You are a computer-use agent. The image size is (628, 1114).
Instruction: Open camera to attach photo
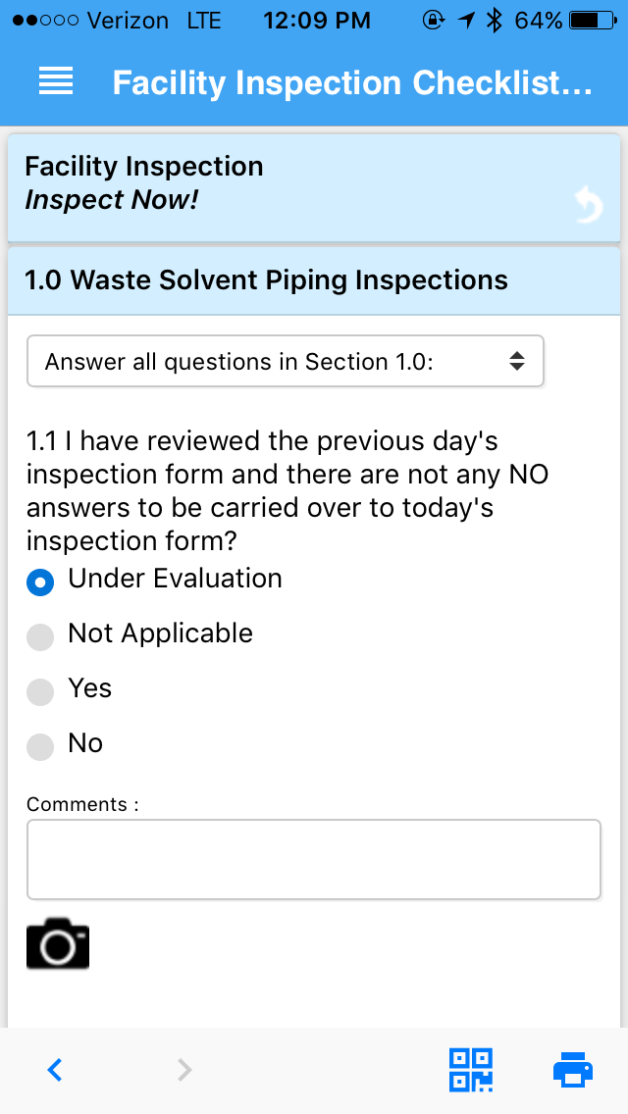coord(58,944)
